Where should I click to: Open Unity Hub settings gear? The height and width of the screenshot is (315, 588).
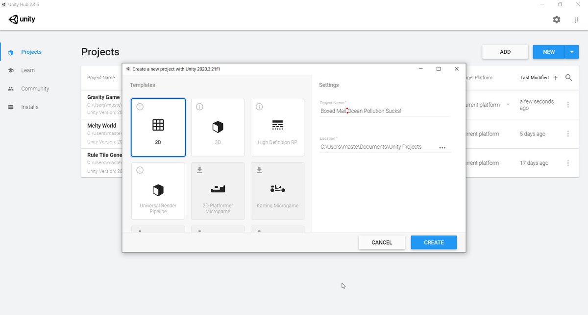[x=557, y=20]
